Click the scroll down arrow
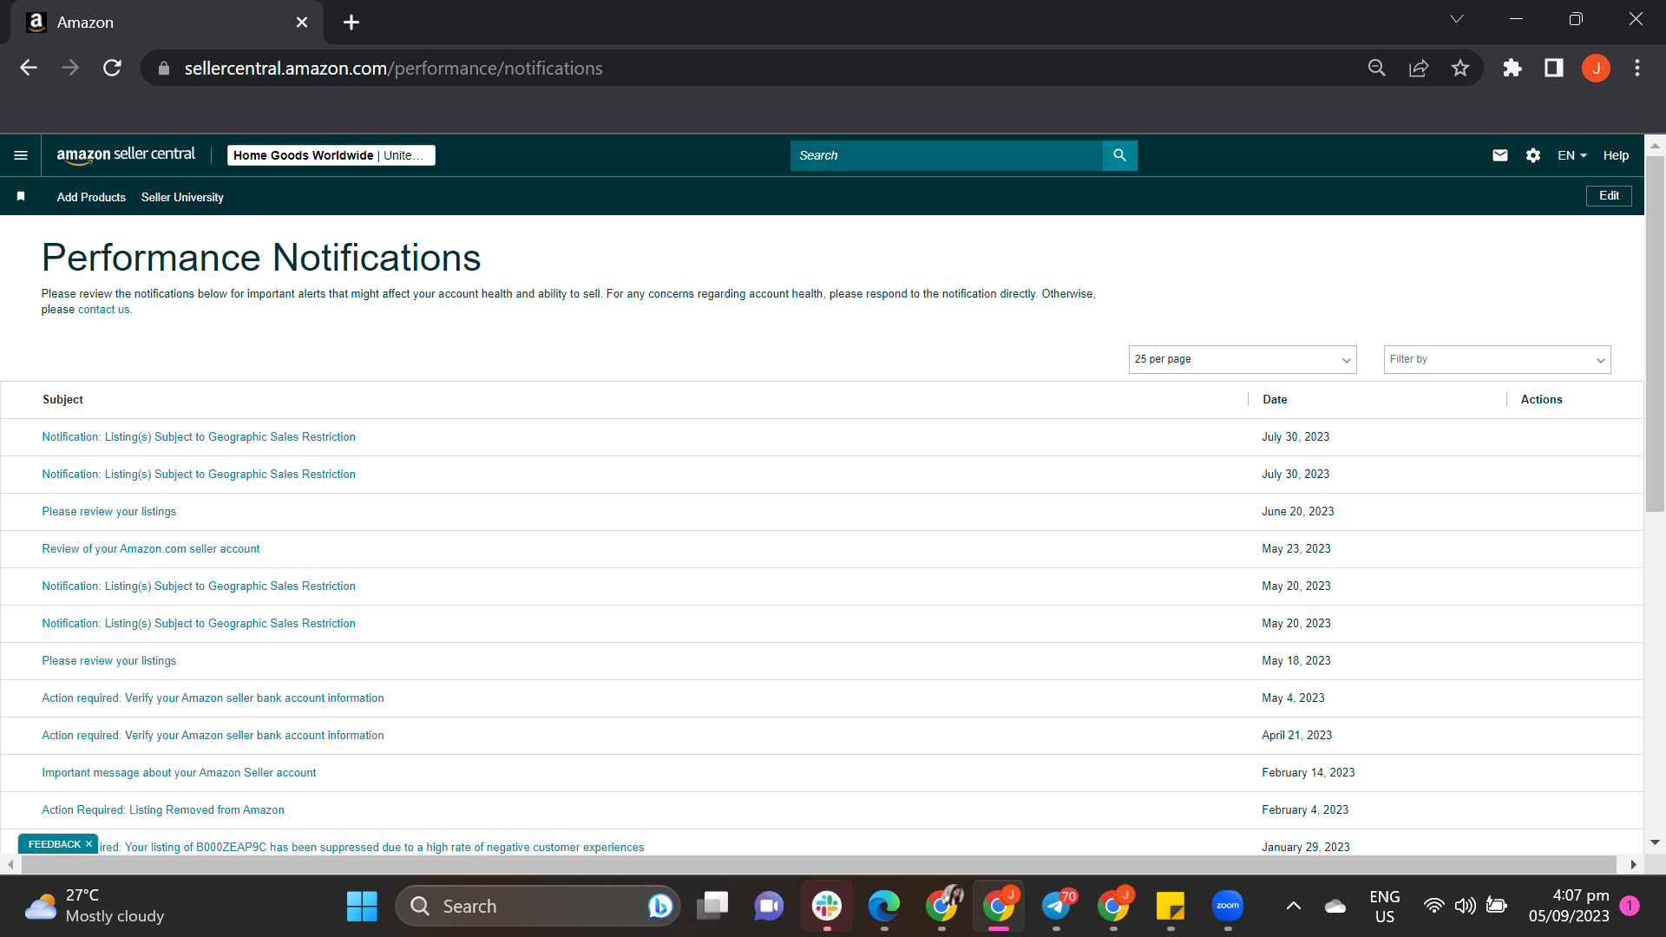 pos(1655,842)
